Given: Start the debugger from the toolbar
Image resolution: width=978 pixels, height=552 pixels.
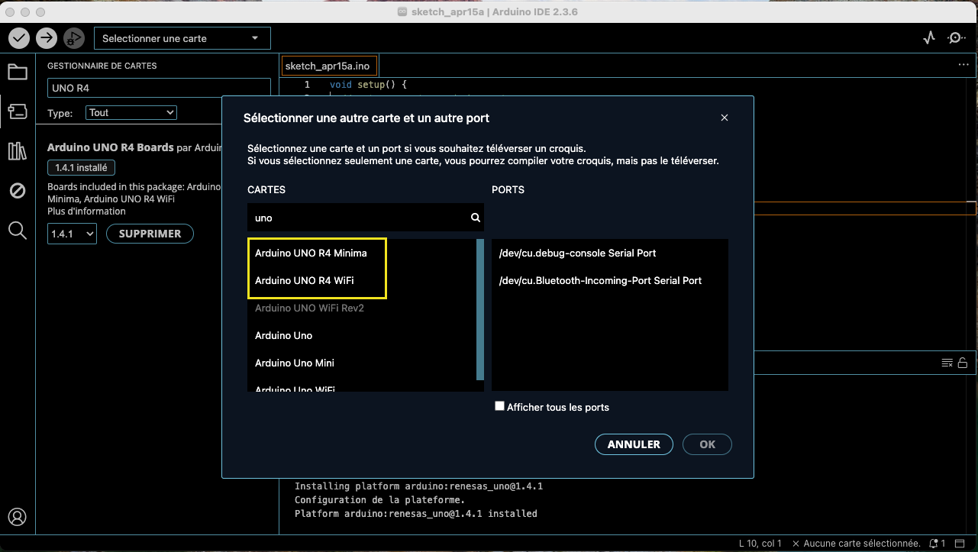Looking at the screenshot, I should (x=74, y=37).
